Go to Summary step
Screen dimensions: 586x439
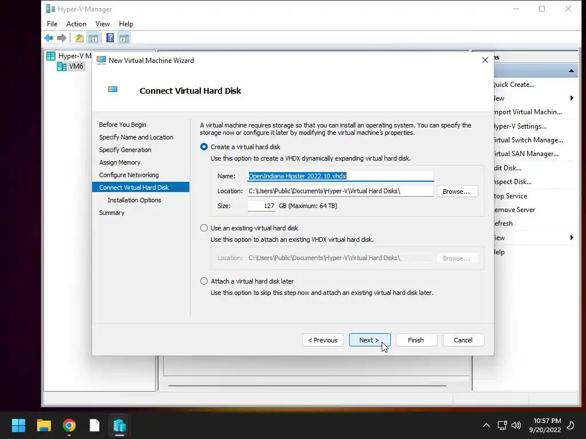tap(112, 213)
